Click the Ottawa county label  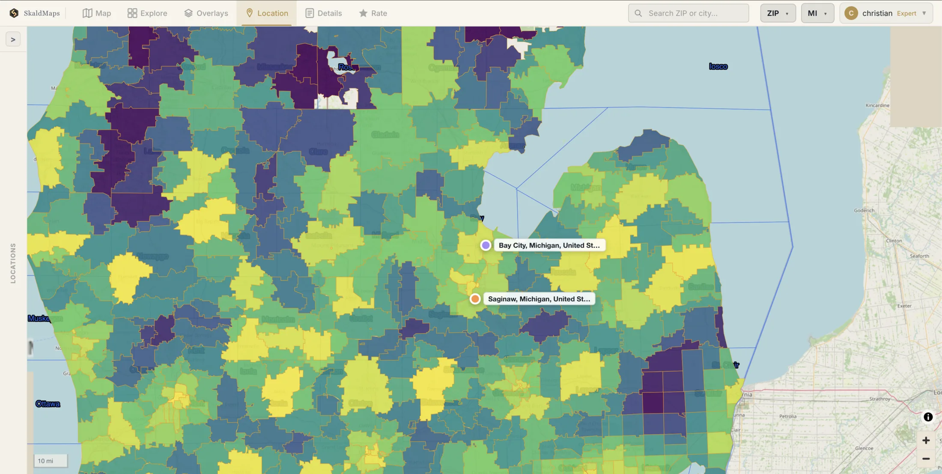48,404
